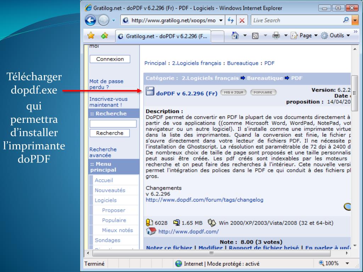Open a new blank tab
363x272 pixels.
pyautogui.click(x=218, y=36)
